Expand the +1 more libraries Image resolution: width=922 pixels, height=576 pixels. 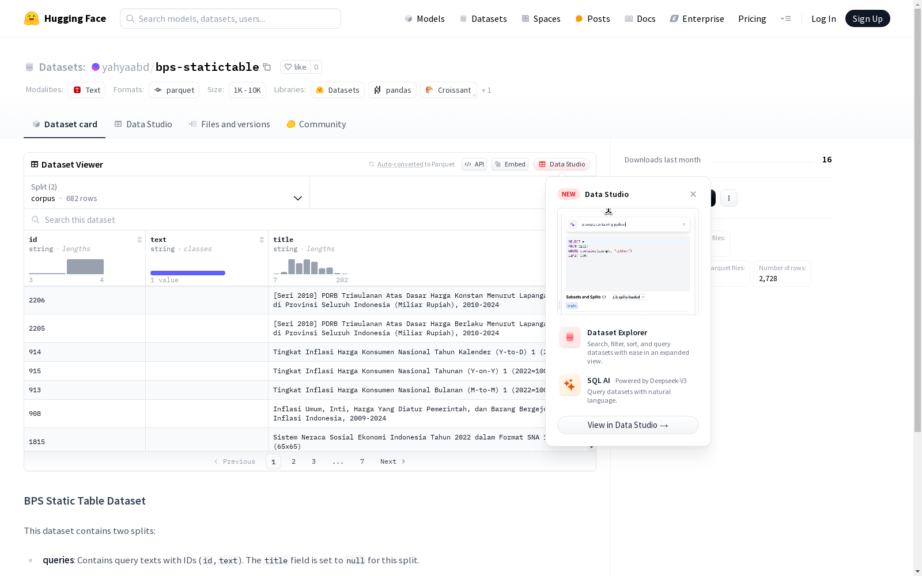486,90
